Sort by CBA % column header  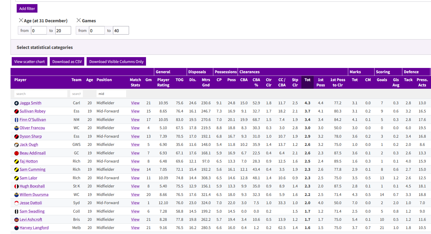click(x=256, y=82)
